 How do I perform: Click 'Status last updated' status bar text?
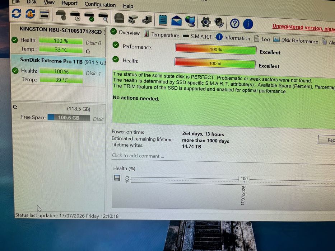click(x=67, y=216)
